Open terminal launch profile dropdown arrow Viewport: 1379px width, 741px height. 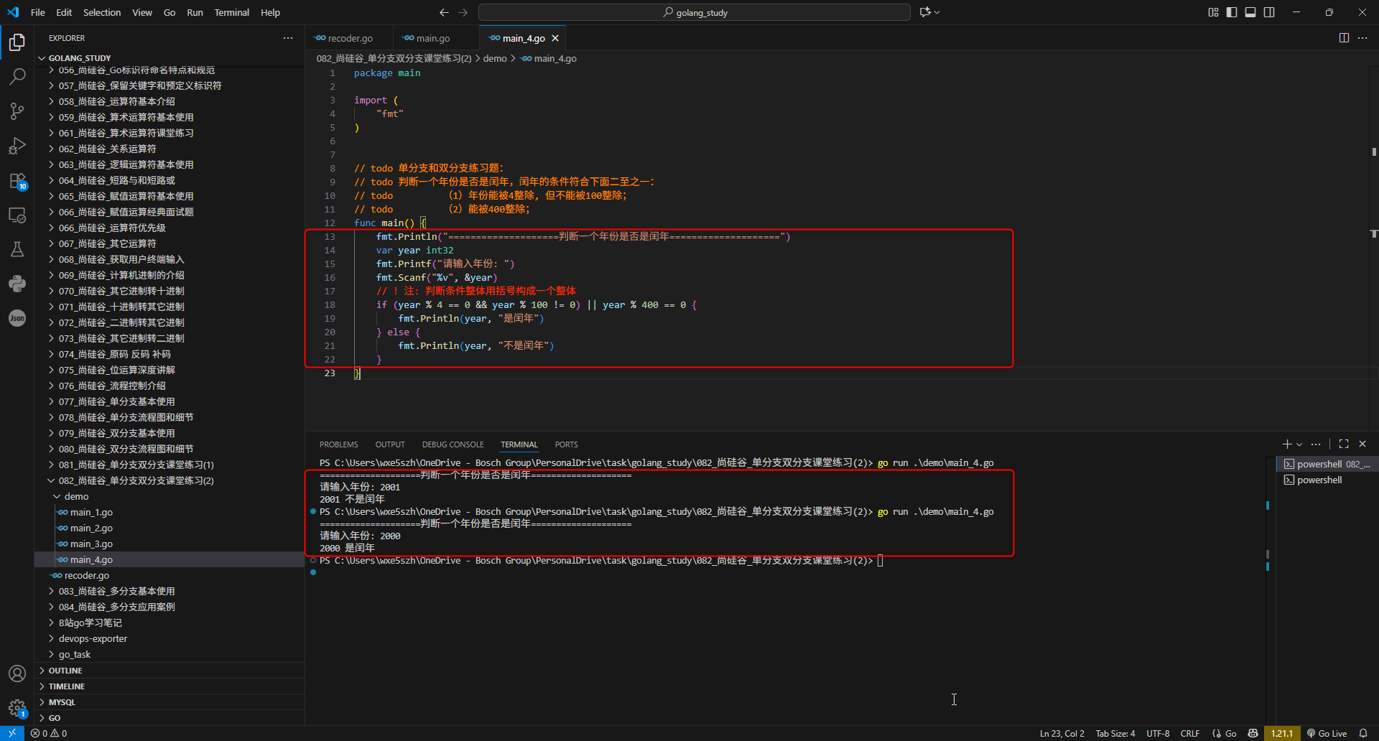coord(1299,444)
